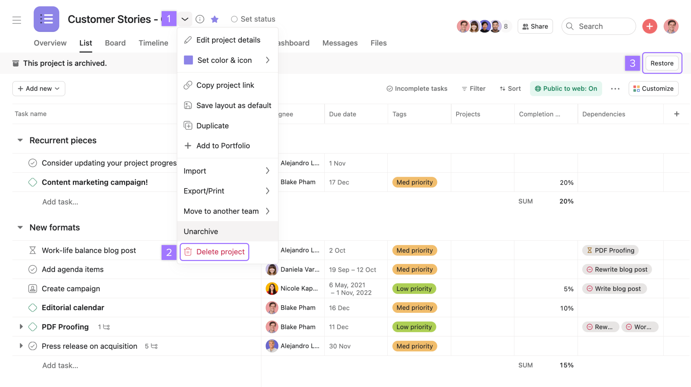691x387 pixels.
Task: Click the three-dot overflow menu icon
Action: pyautogui.click(x=615, y=89)
